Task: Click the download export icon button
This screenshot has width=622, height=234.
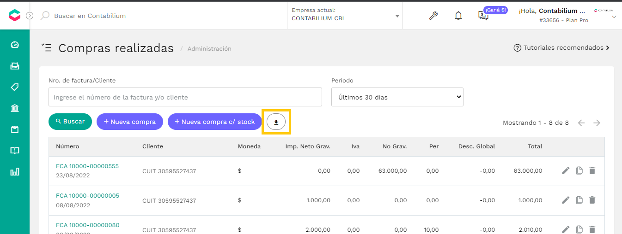Action: [x=276, y=122]
